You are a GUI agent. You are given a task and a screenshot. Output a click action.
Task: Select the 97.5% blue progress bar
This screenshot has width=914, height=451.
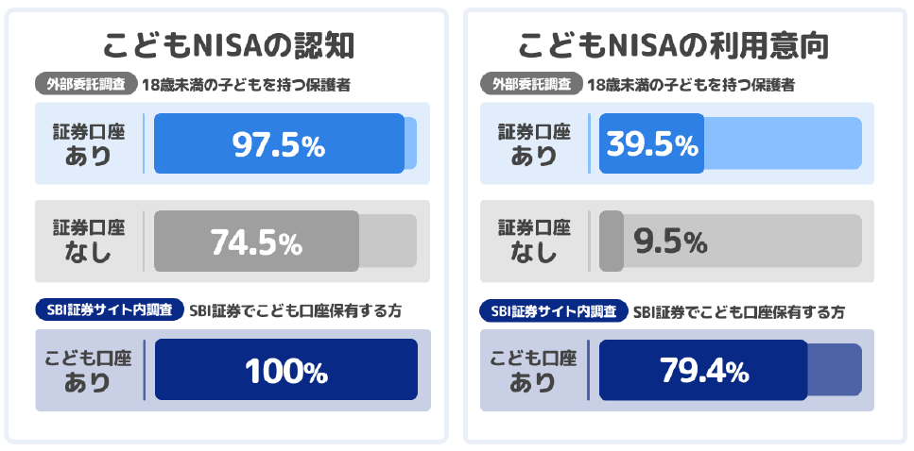[285, 143]
